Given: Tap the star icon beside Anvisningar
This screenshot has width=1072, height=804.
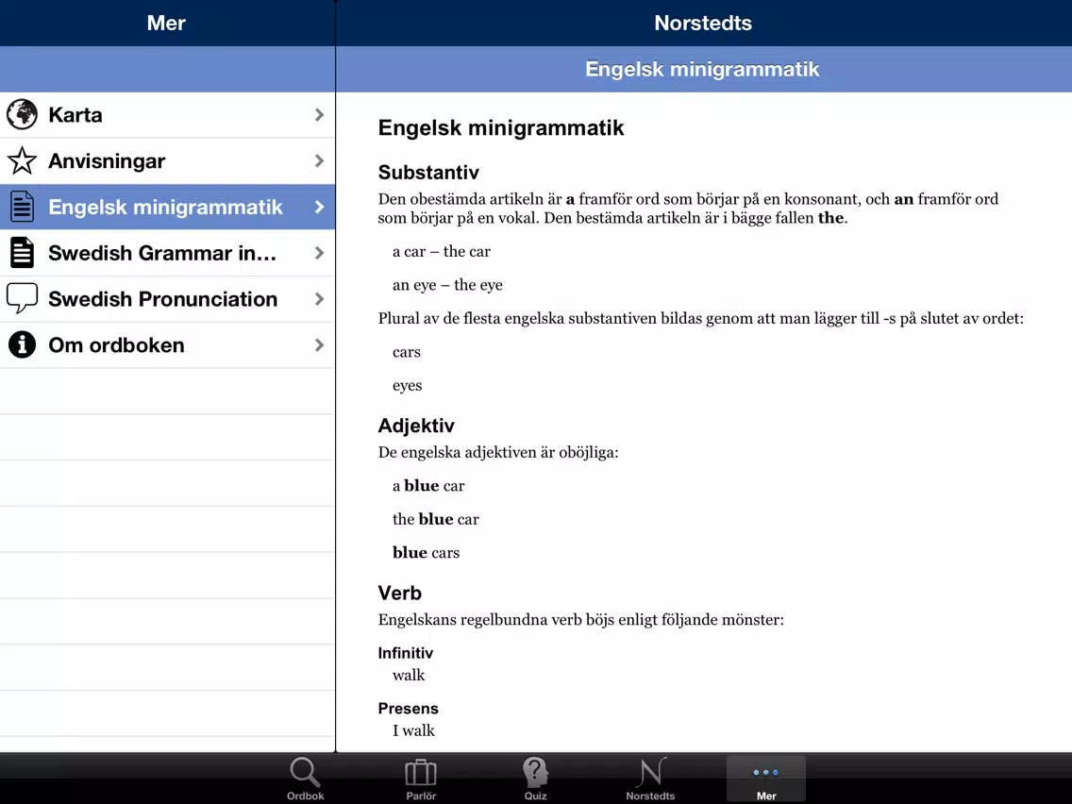Looking at the screenshot, I should (22, 160).
